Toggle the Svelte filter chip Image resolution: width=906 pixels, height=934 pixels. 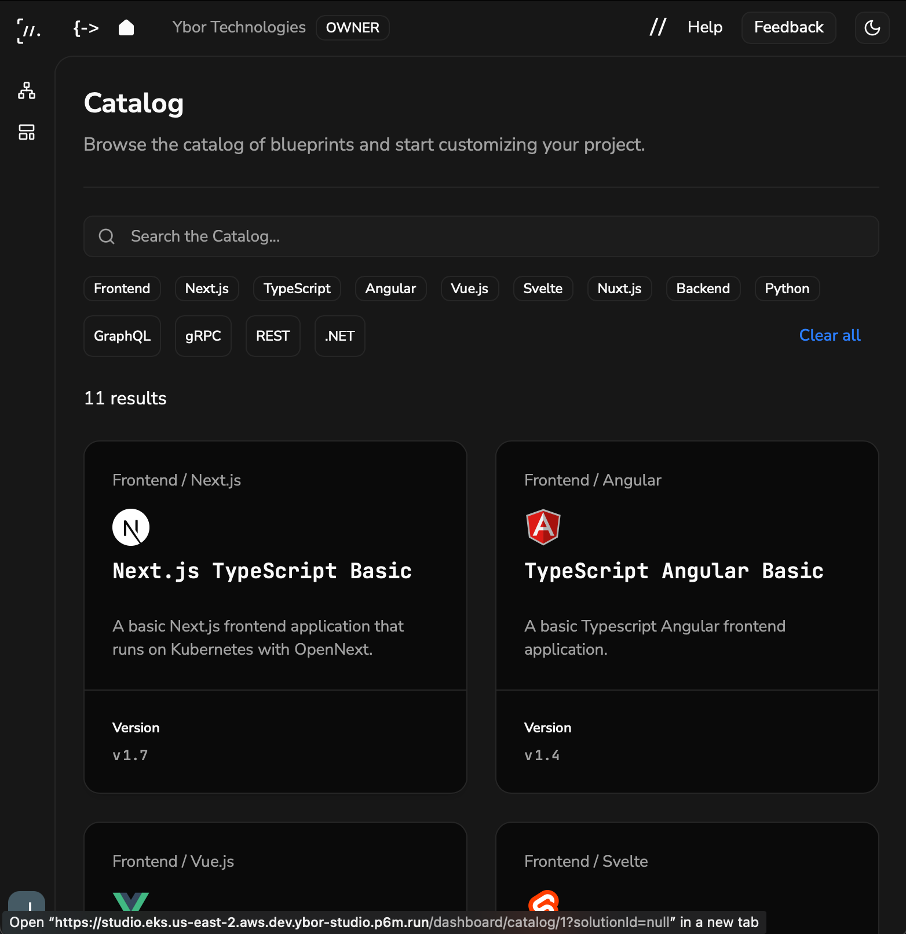coord(543,289)
